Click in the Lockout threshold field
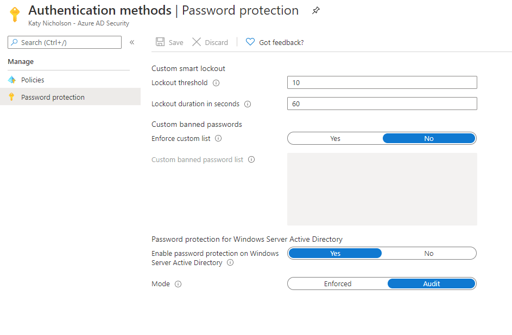Image resolution: width=512 pixels, height=335 pixels. [382, 82]
